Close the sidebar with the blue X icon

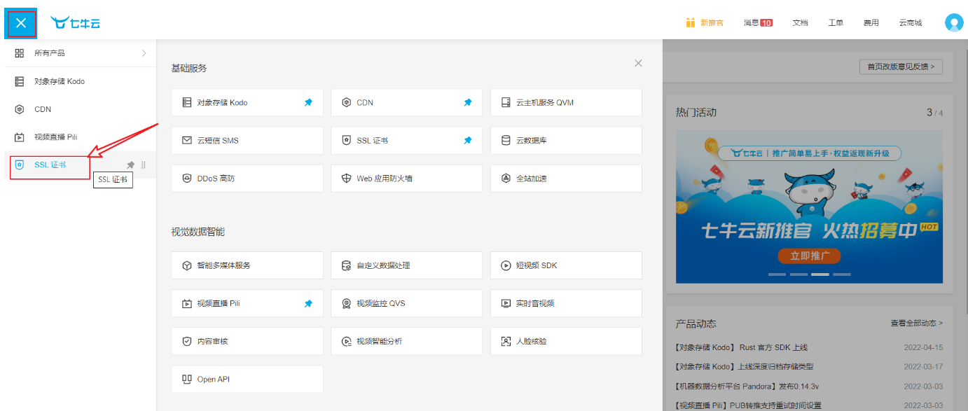coord(21,23)
